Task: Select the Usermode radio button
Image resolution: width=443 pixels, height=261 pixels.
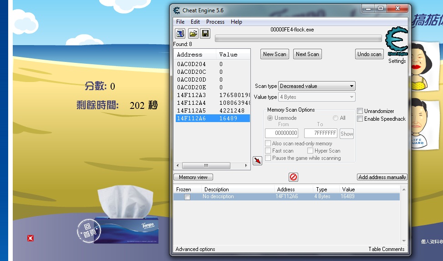Action: point(270,118)
